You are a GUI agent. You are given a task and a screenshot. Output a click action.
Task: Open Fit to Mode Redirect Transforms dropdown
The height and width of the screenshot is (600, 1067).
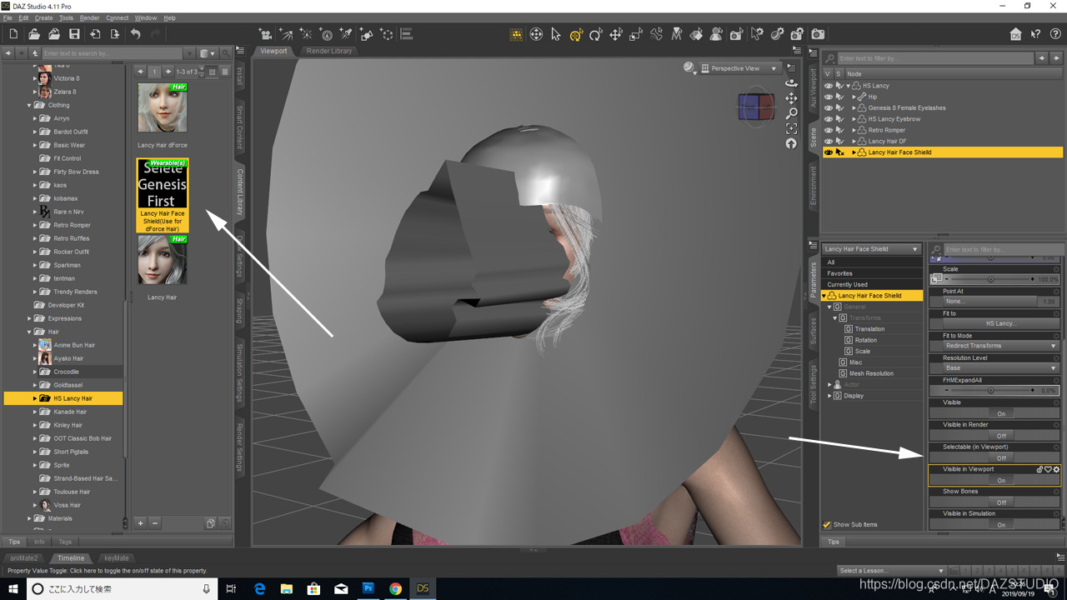[1001, 346]
